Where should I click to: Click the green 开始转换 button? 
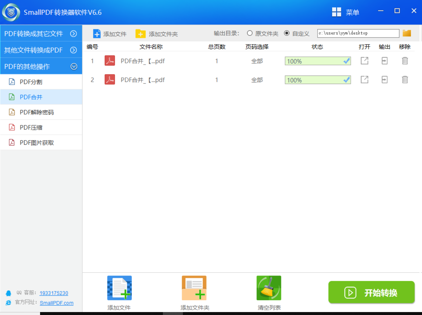[371, 292]
